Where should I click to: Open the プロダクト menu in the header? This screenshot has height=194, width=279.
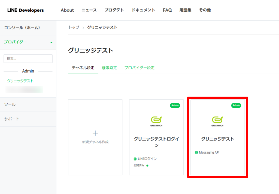click(x=114, y=10)
